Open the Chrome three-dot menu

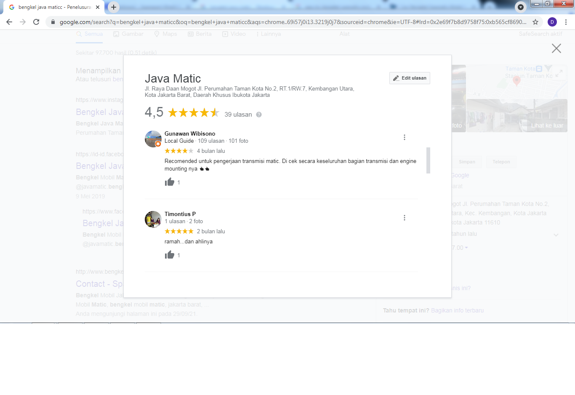pos(566,22)
